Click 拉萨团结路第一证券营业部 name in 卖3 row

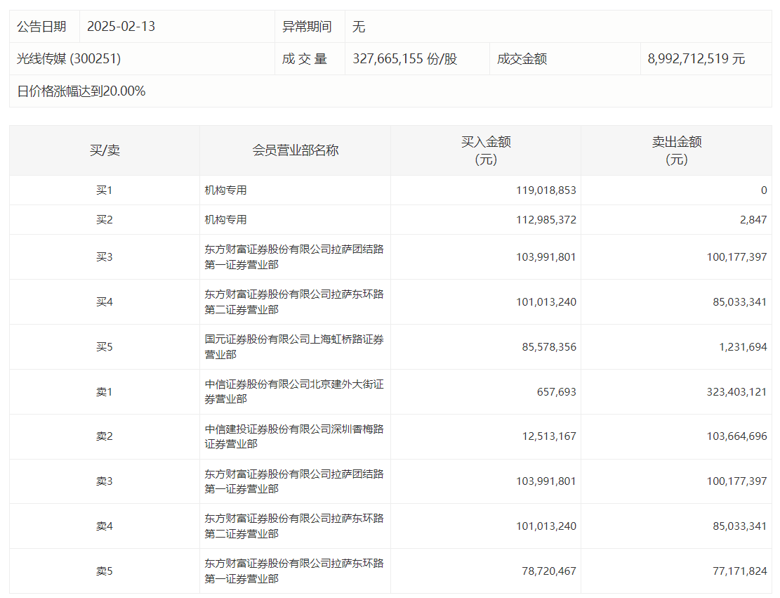[294, 481]
